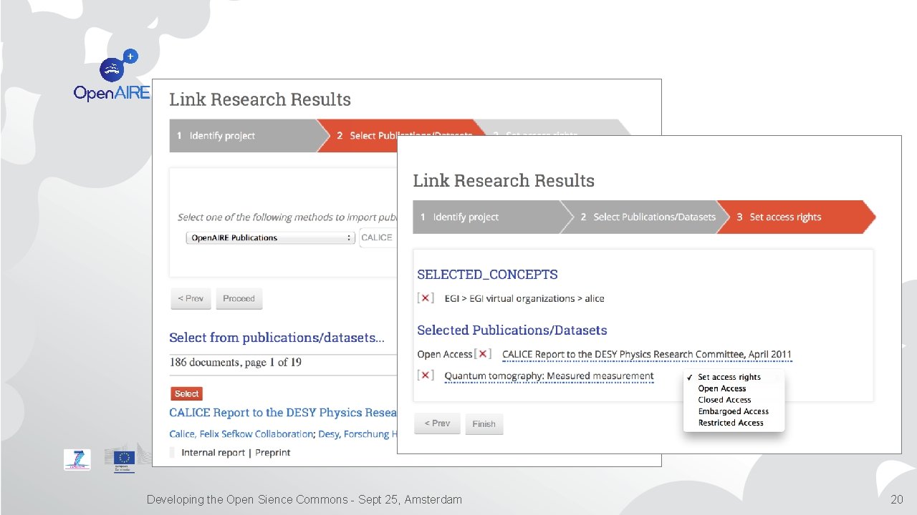Screen dimensions: 917x515
Task: Open Quantum tomography: Measured measurement link
Action: 549,376
